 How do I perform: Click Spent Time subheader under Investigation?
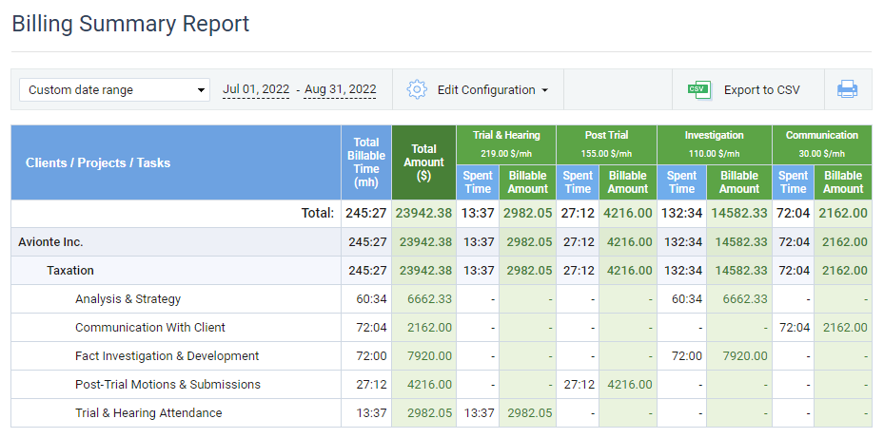tap(681, 182)
